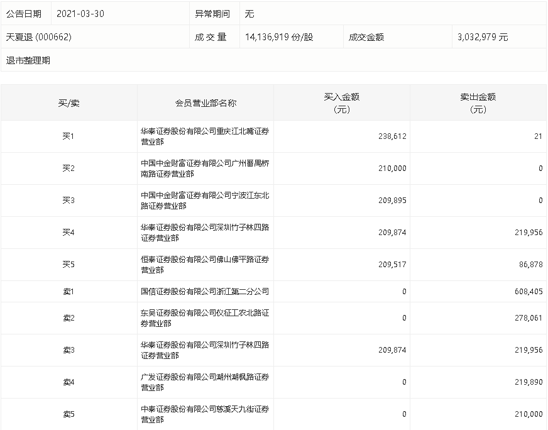Click the buy amount 209,895

pyautogui.click(x=392, y=201)
